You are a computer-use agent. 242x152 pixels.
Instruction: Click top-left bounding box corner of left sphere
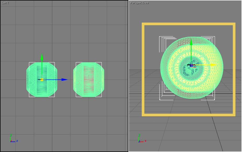pyautogui.click(x=29, y=62)
